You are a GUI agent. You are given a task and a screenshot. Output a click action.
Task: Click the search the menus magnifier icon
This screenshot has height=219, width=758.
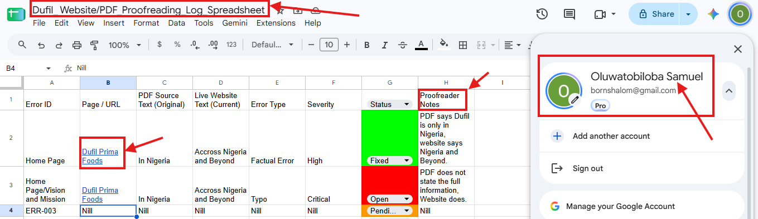[x=22, y=45]
